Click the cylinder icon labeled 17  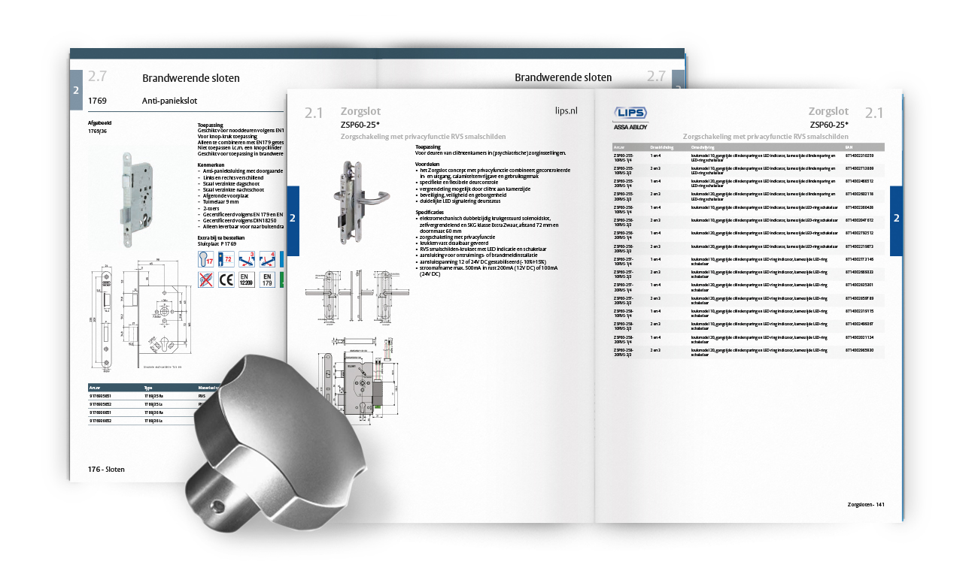pyautogui.click(x=206, y=260)
